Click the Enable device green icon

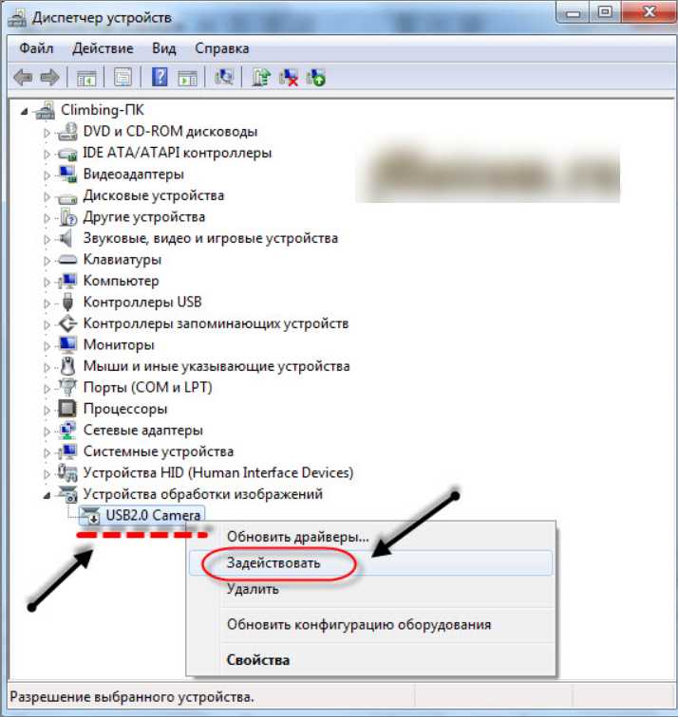click(316, 77)
